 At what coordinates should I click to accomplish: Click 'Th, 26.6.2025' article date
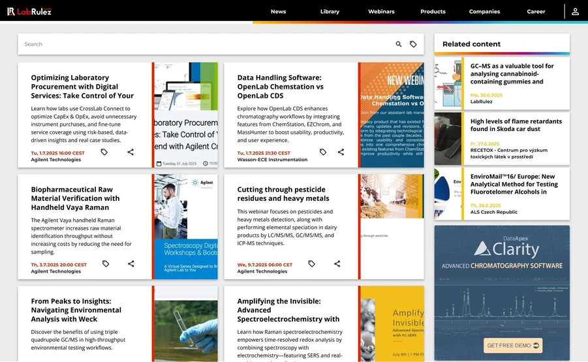coord(486,205)
